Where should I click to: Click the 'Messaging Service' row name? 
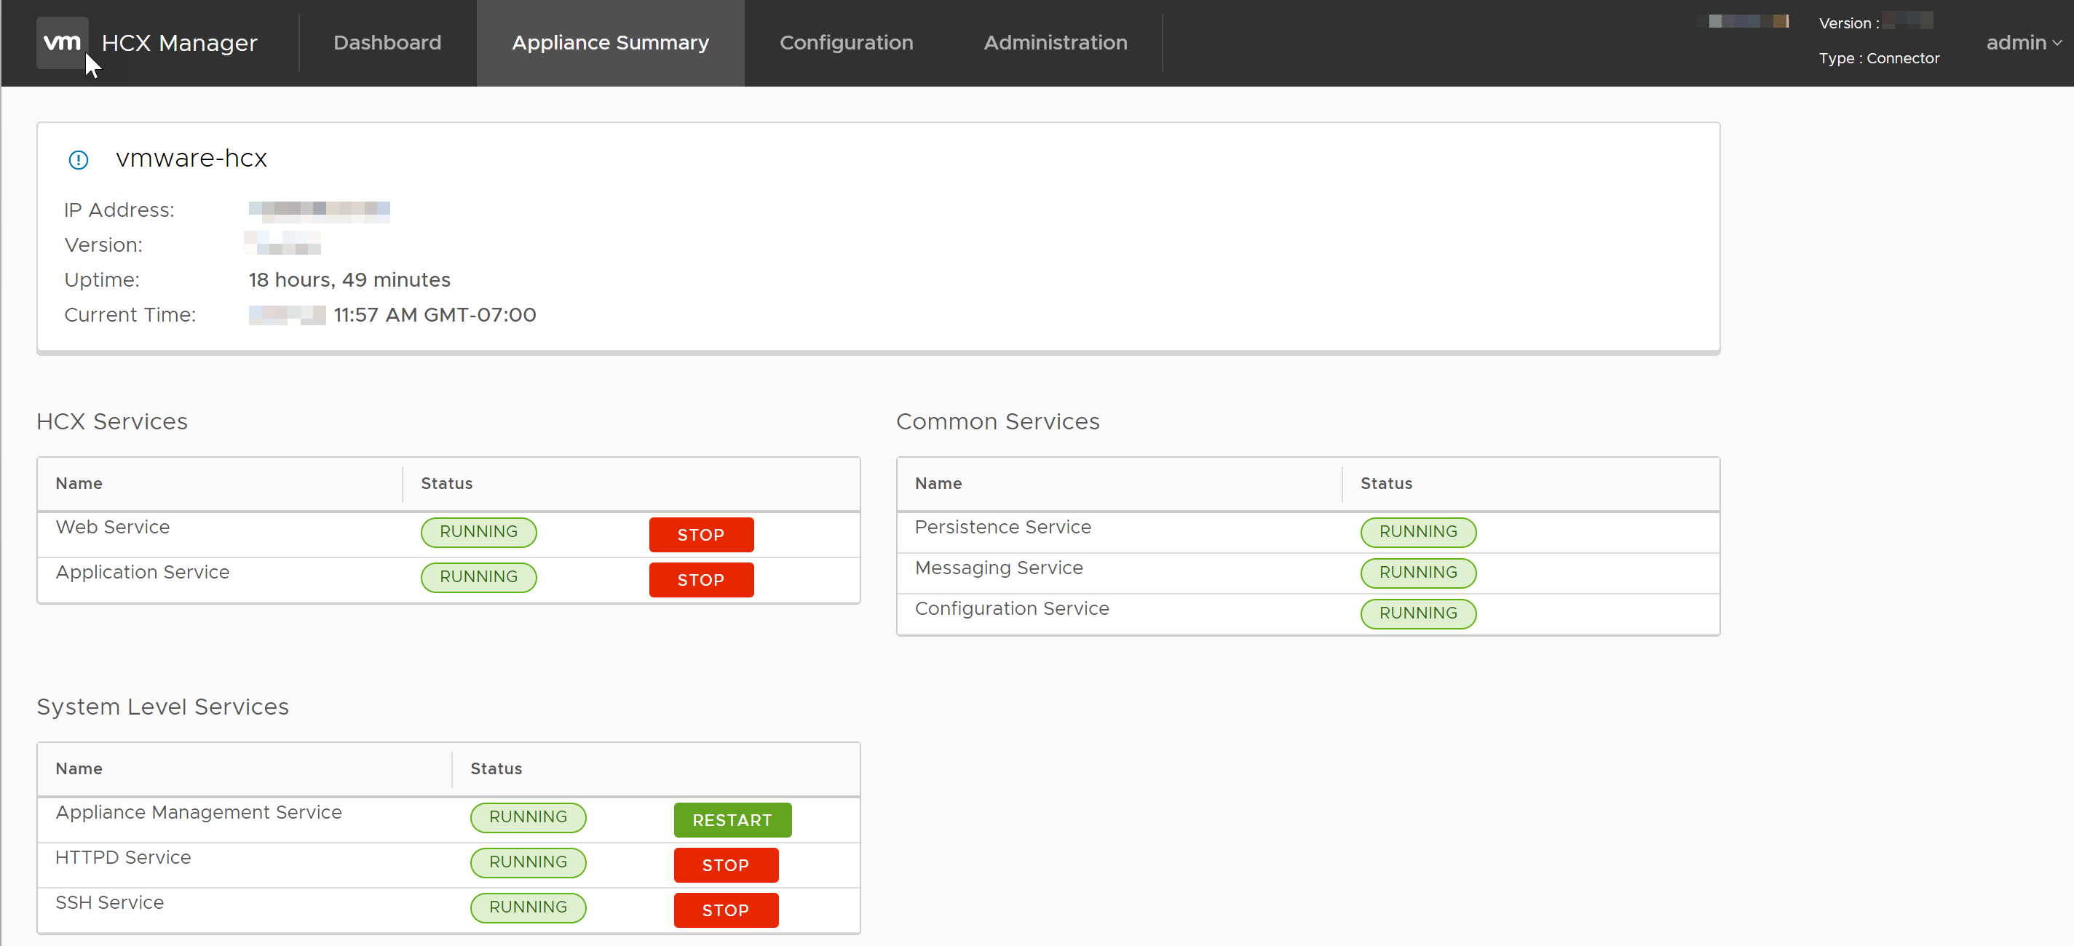pyautogui.click(x=1000, y=568)
